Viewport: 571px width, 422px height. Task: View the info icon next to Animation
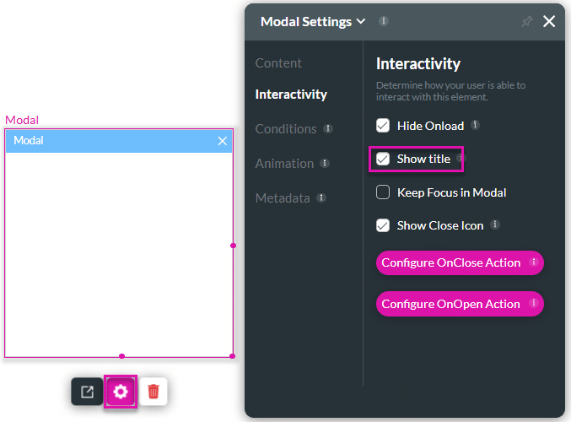click(x=325, y=163)
